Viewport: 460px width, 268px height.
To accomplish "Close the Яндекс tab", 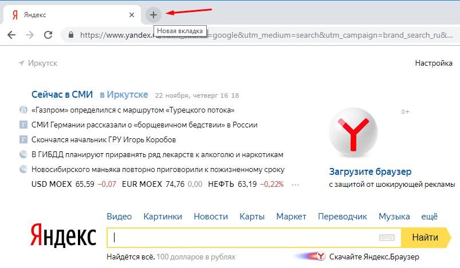I will tap(132, 15).
